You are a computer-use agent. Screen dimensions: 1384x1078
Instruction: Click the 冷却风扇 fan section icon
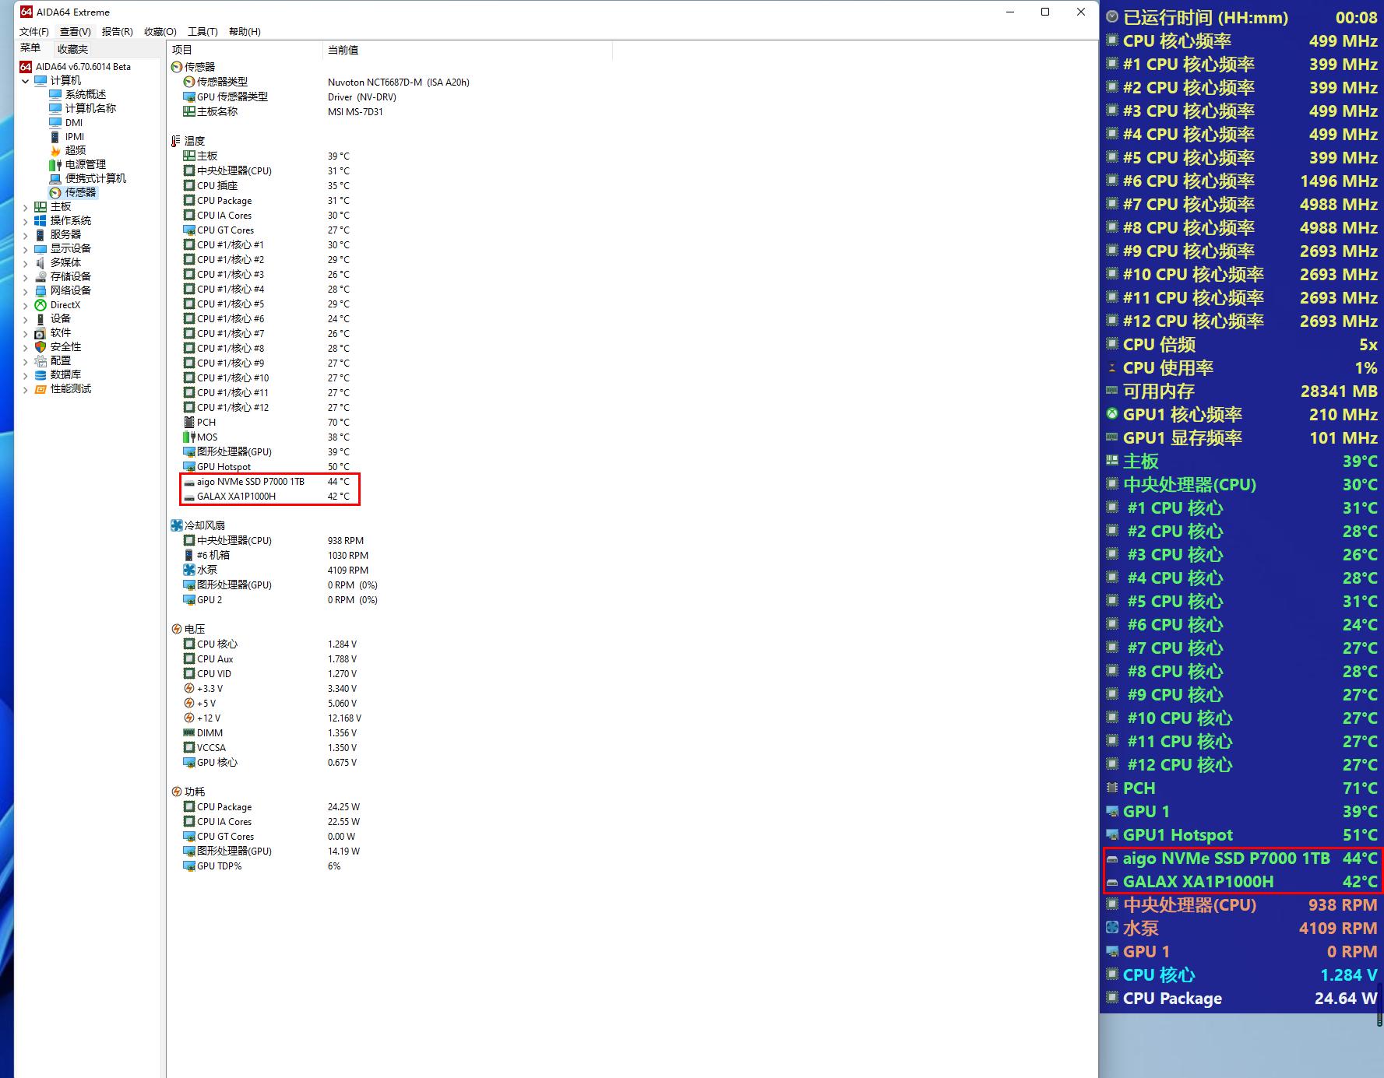click(x=177, y=525)
